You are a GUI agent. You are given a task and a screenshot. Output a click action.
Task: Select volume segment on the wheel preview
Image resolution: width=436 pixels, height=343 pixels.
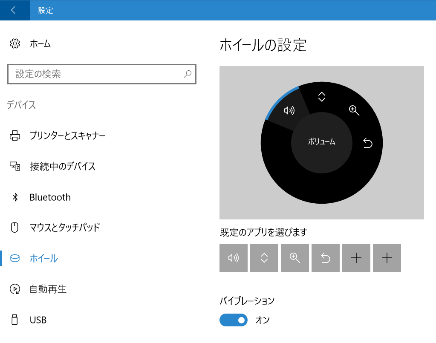[289, 110]
